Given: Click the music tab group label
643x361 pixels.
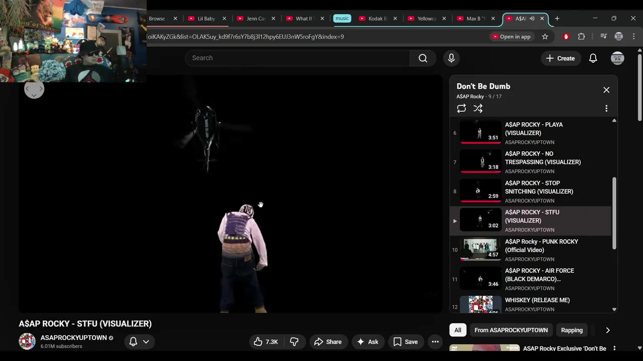Looking at the screenshot, I should tap(342, 19).
